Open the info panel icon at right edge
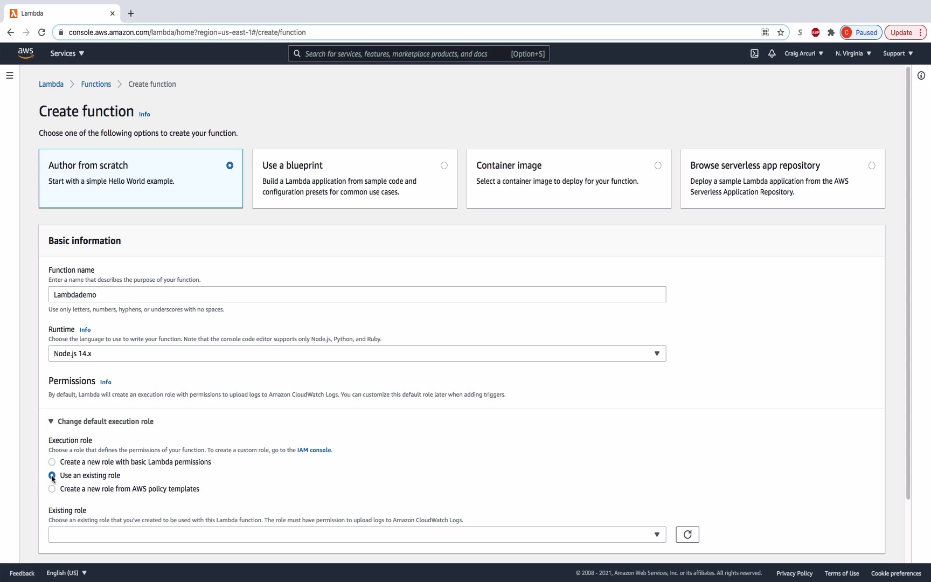This screenshot has height=582, width=931. click(921, 75)
